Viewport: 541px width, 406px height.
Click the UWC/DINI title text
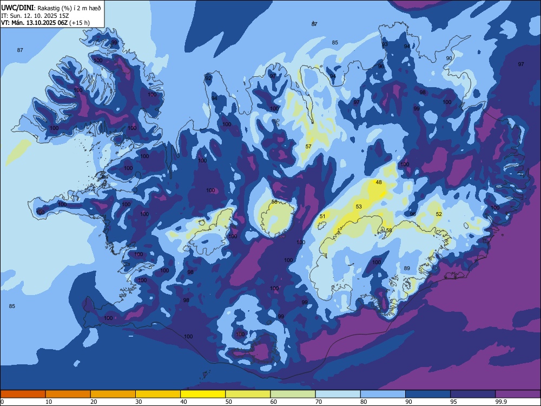pos(17,8)
